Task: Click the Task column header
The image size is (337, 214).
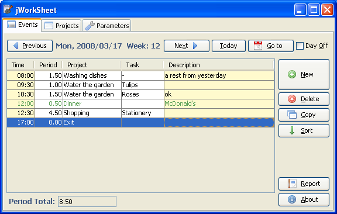Action: [142, 65]
